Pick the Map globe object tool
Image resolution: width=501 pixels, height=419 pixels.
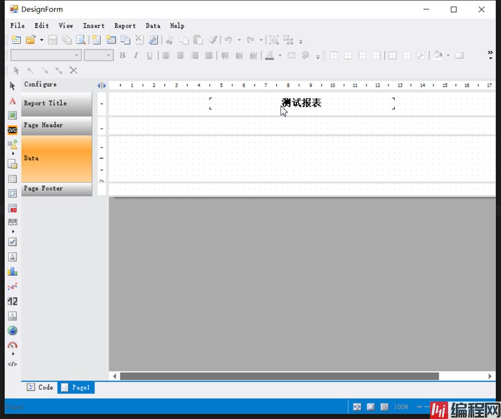(13, 330)
